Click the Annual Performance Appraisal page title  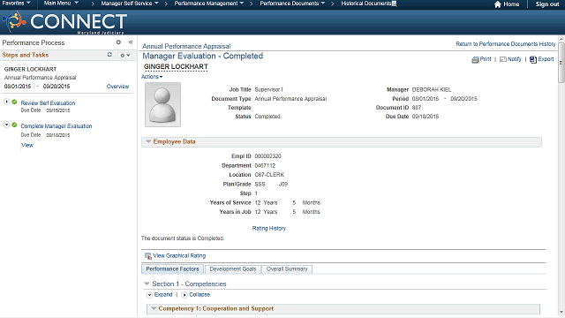click(x=186, y=46)
